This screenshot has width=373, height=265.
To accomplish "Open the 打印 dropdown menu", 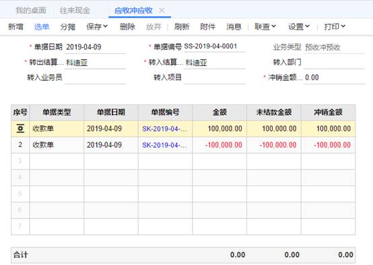I will pyautogui.click(x=335, y=26).
